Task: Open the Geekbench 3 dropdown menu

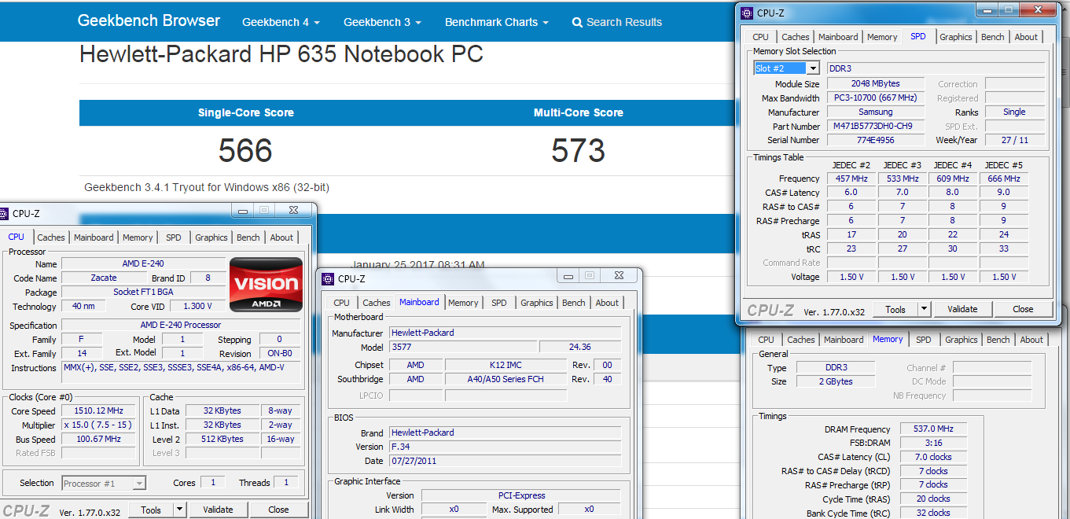Action: (382, 22)
